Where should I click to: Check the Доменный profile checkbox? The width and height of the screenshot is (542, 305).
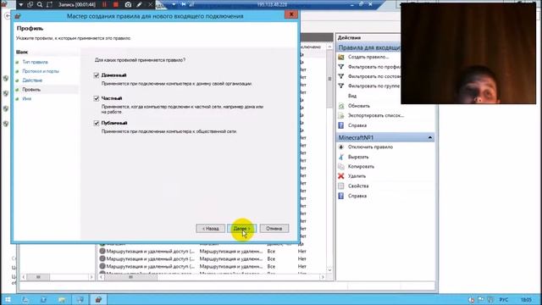tap(97, 75)
